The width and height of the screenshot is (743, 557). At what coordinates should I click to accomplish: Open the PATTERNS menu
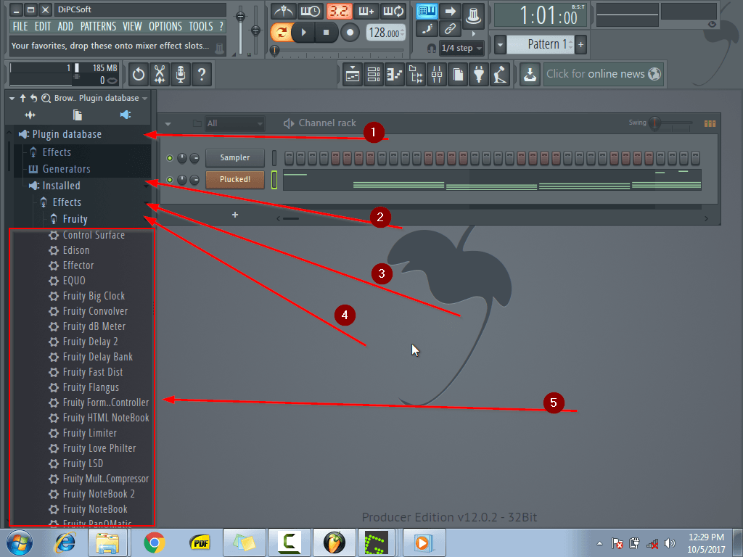[x=98, y=27]
